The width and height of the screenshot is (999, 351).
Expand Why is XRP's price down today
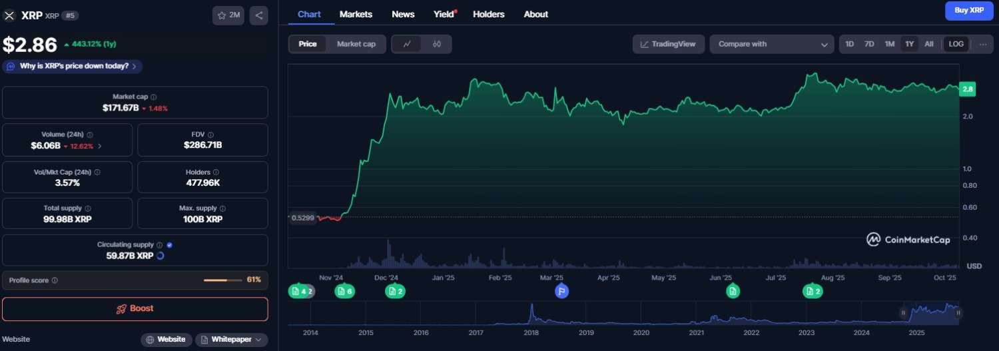(x=72, y=67)
